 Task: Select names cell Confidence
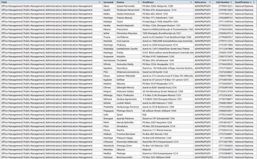pos(128,37)
